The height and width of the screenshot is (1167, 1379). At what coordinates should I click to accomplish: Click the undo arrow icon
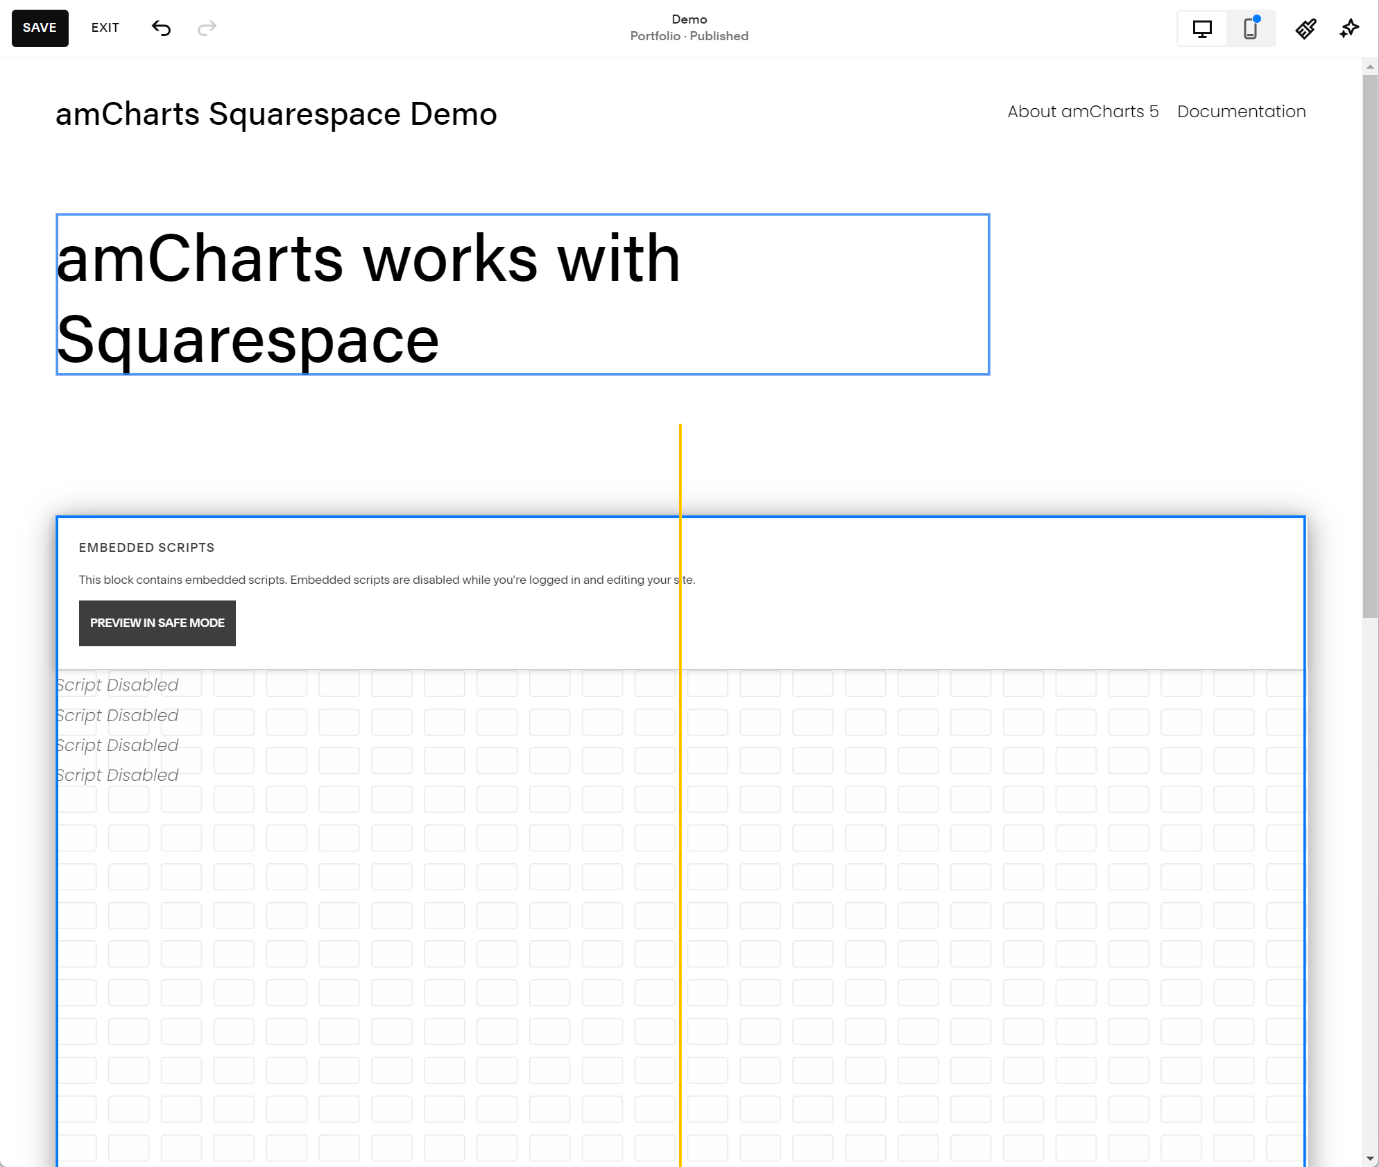point(161,28)
